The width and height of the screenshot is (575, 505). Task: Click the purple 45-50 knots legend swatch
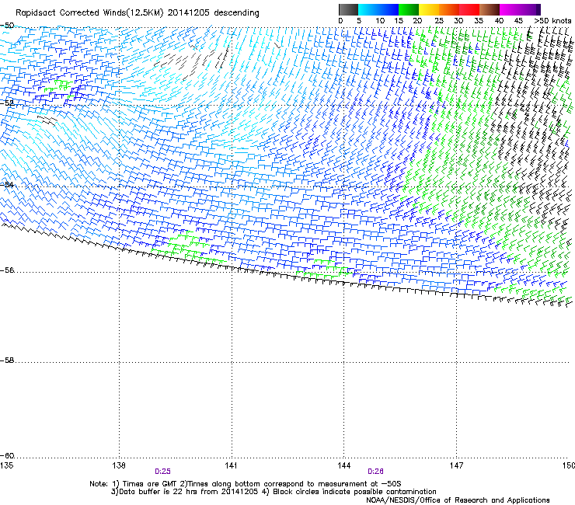[530, 9]
